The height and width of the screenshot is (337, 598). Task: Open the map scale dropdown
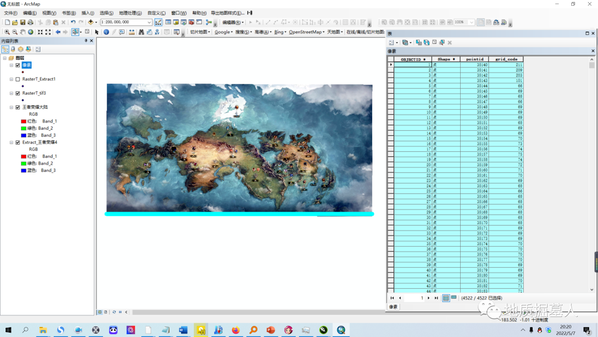click(149, 22)
